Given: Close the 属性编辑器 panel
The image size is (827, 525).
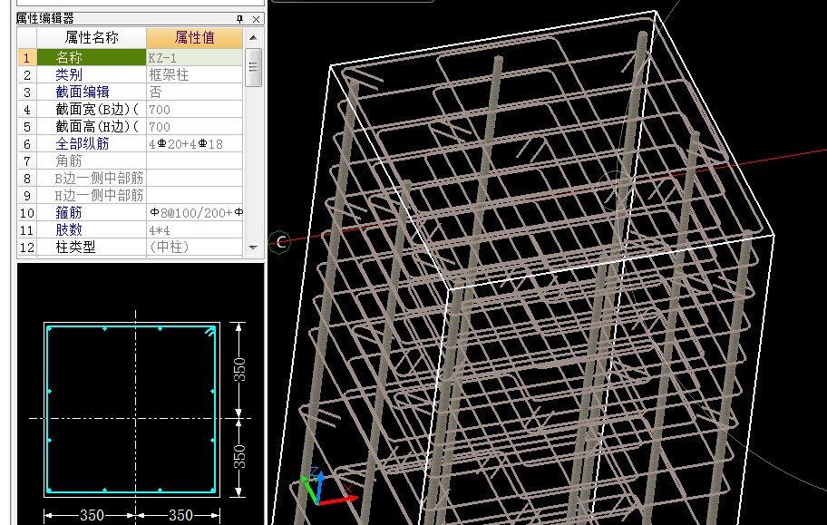Looking at the screenshot, I should pyautogui.click(x=256, y=19).
